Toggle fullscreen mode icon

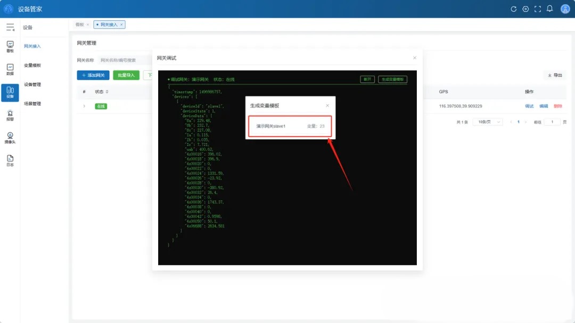pos(538,9)
